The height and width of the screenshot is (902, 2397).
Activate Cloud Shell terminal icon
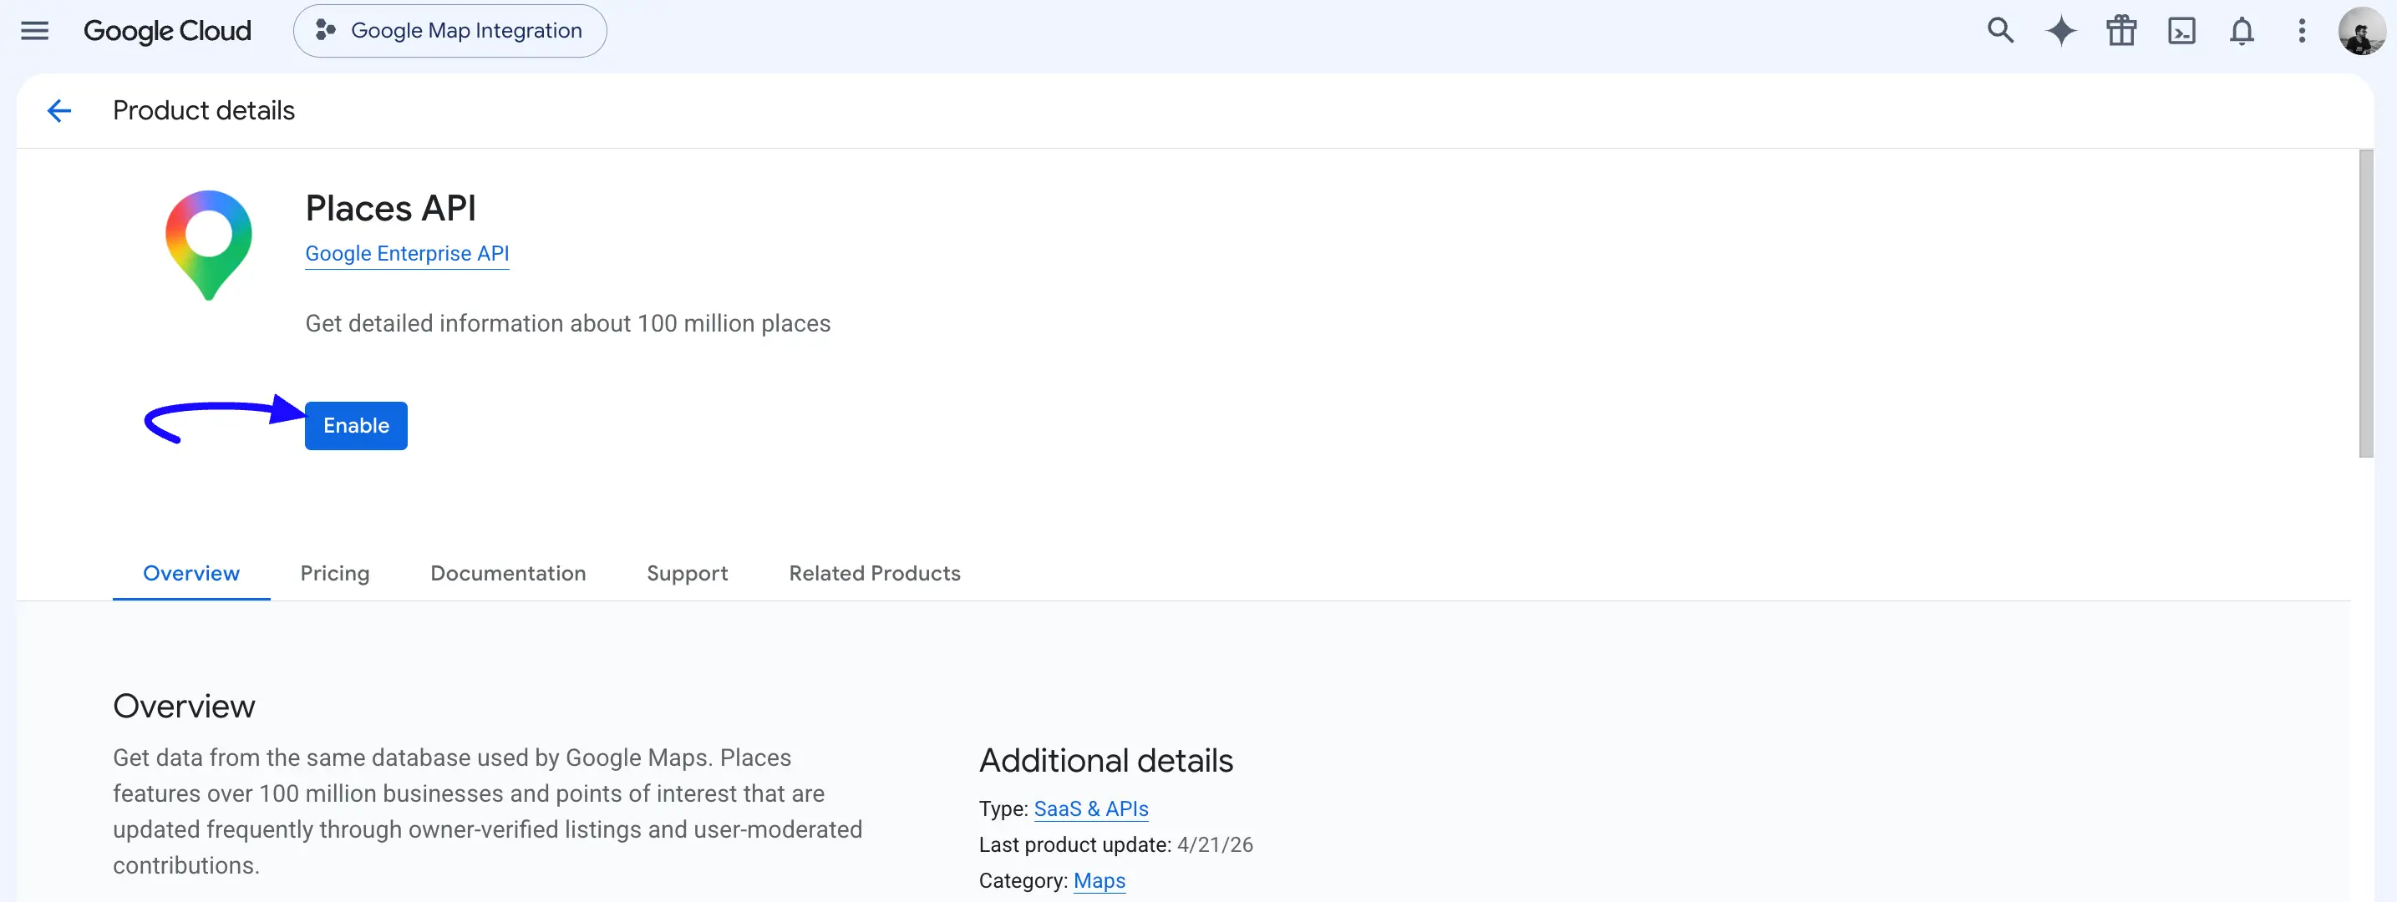tap(2181, 31)
